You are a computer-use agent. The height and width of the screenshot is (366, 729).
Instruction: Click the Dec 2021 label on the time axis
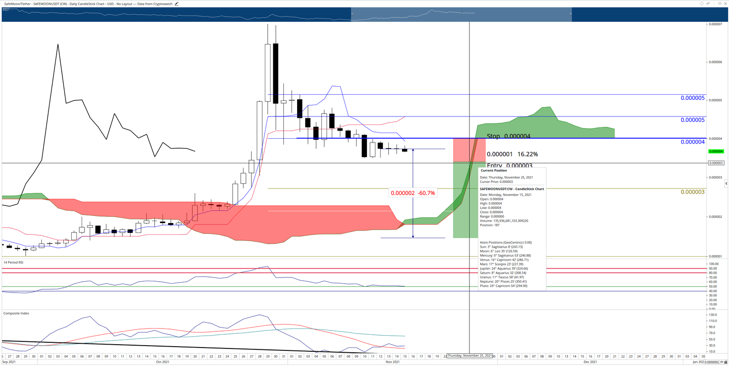click(x=590, y=362)
